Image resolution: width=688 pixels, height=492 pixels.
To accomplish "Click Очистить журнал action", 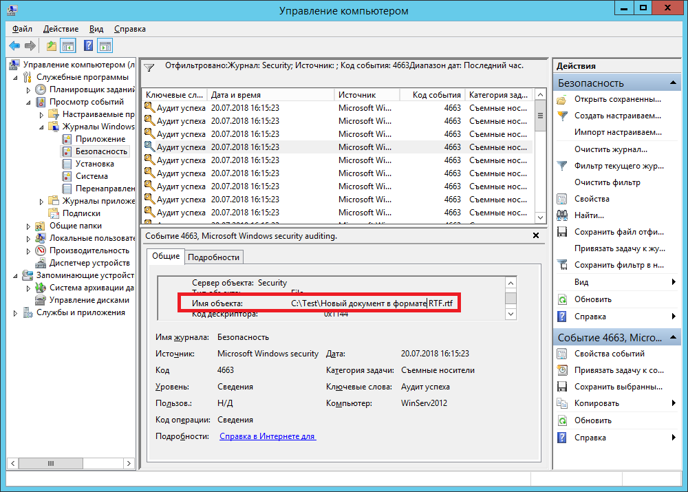I will click(610, 149).
